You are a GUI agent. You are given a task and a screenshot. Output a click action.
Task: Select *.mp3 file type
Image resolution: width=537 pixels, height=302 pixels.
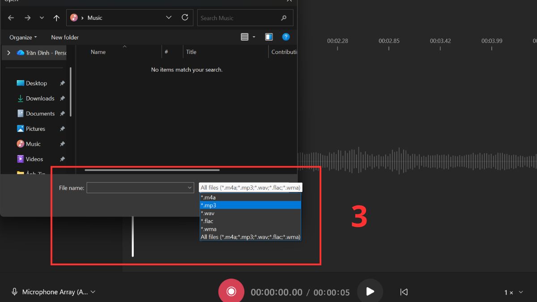click(x=250, y=205)
